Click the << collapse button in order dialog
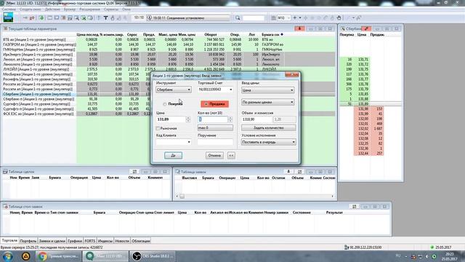 click(x=231, y=155)
